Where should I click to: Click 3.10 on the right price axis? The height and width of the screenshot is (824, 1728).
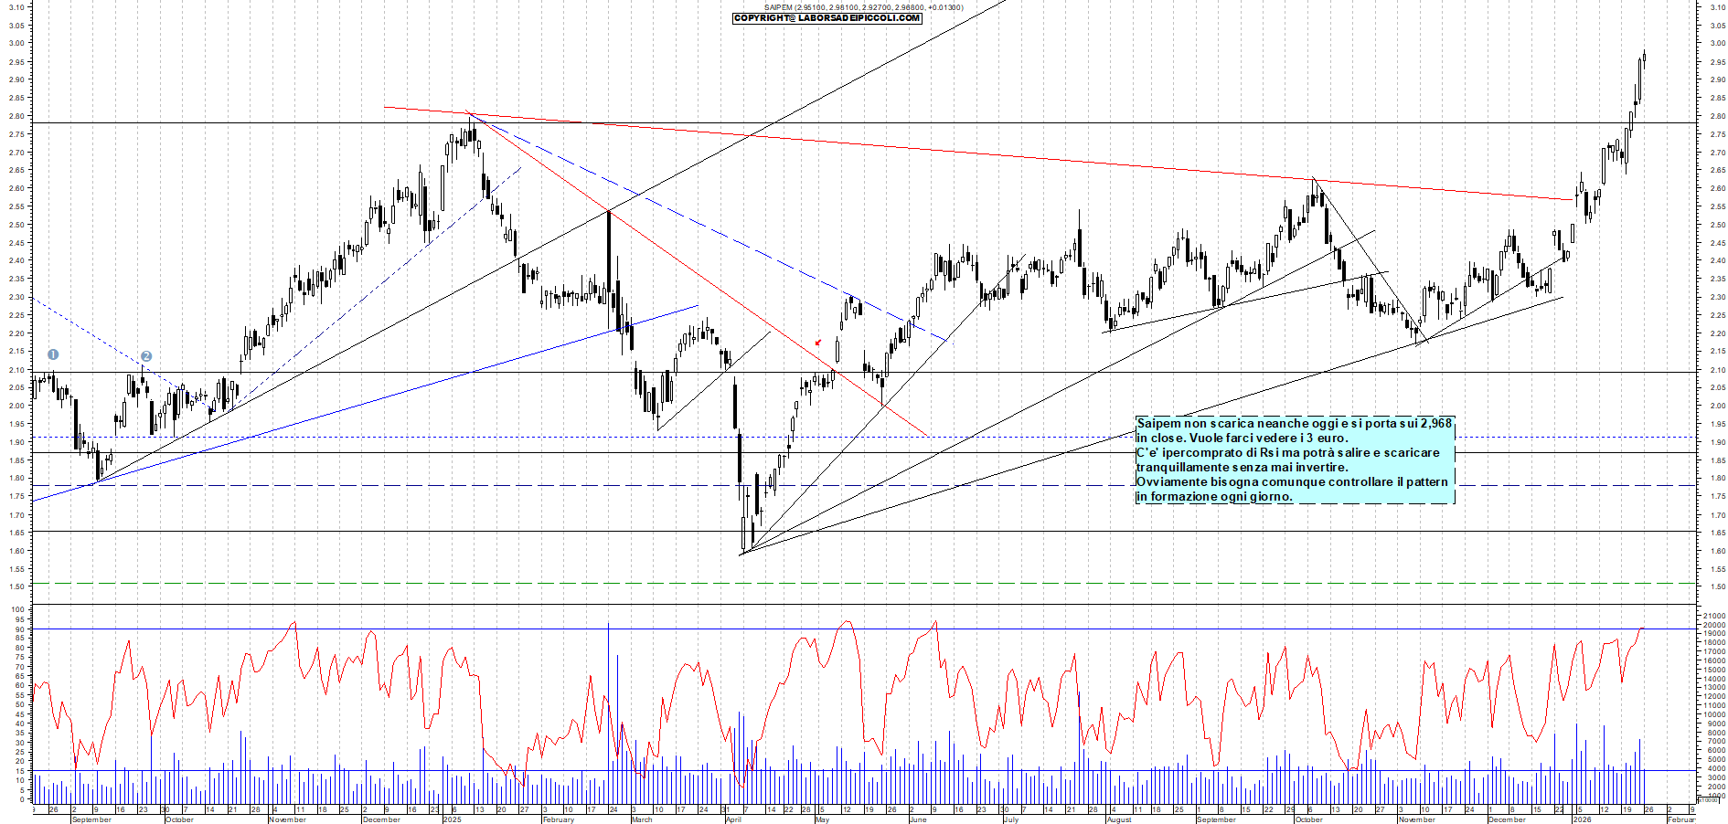click(x=1717, y=7)
